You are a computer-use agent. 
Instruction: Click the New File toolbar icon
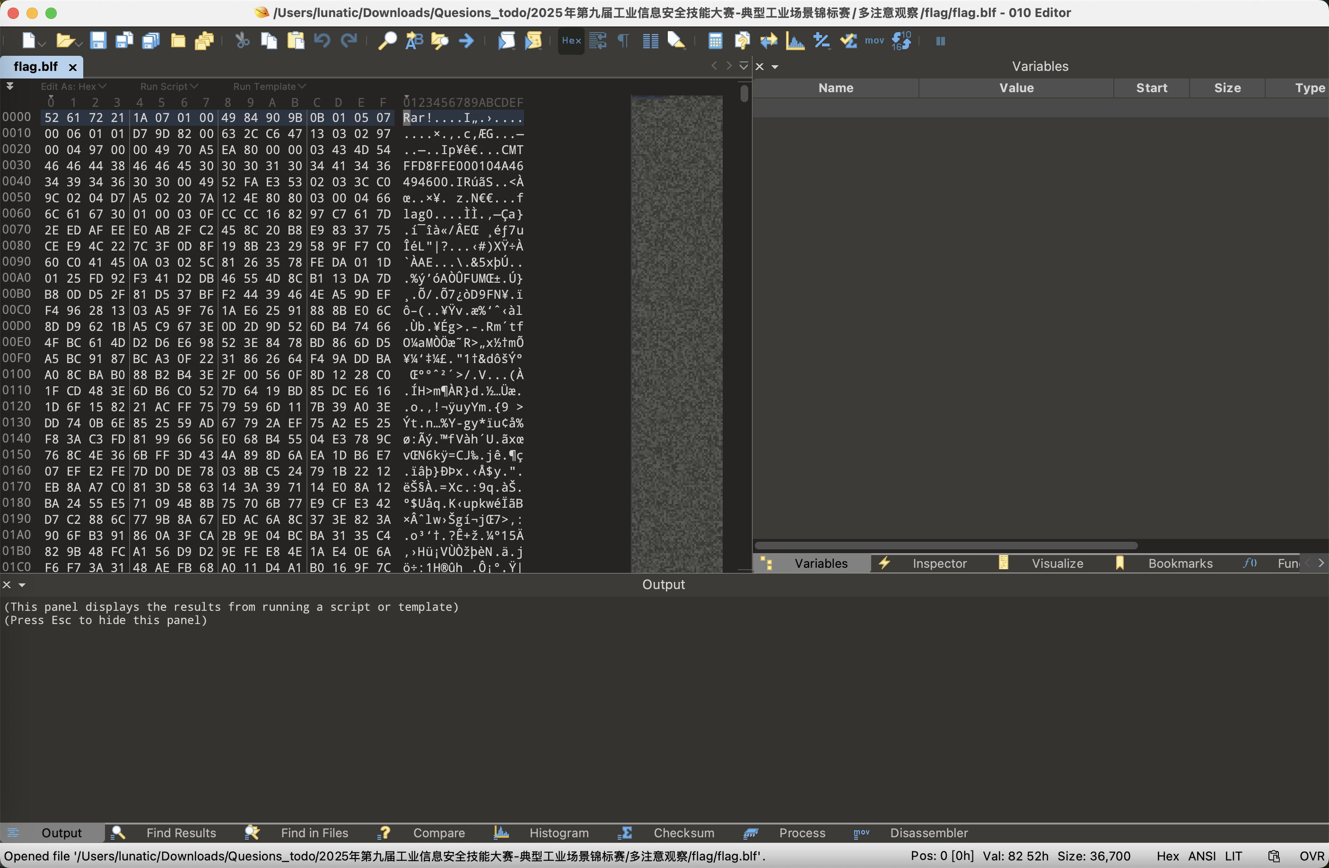pos(28,40)
